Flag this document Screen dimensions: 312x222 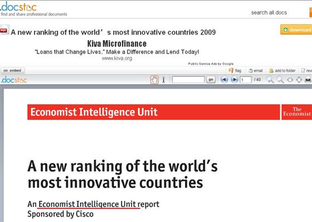tap(235, 70)
